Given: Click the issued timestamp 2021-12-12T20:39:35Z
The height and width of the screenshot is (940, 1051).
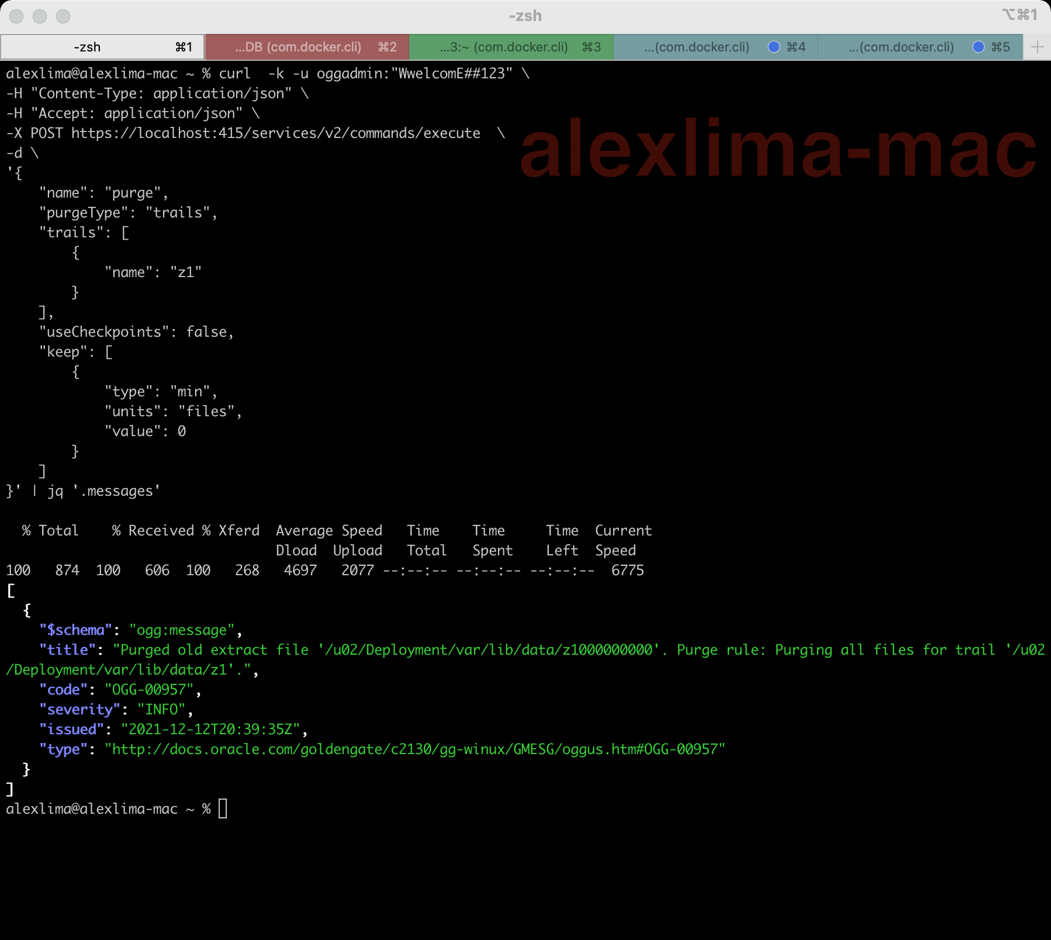Looking at the screenshot, I should pos(210,730).
